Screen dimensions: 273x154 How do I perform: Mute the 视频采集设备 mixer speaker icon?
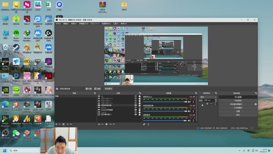pyautogui.click(x=189, y=111)
